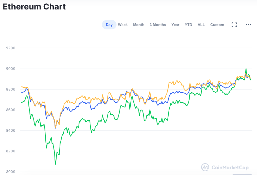Select the Day time range
This screenshot has height=175, width=257.
point(109,25)
